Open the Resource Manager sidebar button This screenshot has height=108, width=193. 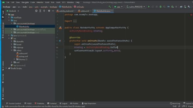point(3,30)
